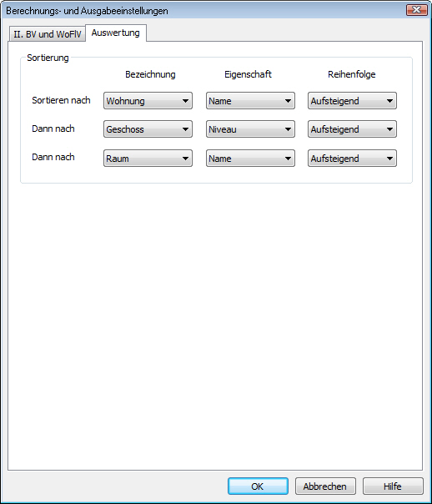
Task: Expand the Raum dropdown
Action: 148,159
